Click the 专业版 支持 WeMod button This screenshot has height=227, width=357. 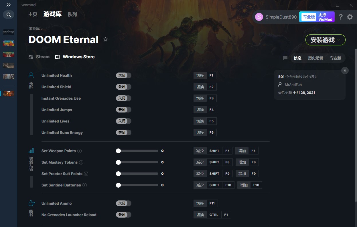tap(317, 17)
